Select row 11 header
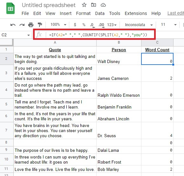This screenshot has height=176, width=184. 6,169
